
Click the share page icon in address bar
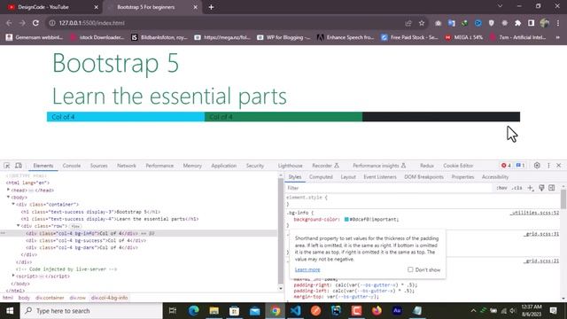[x=408, y=23]
